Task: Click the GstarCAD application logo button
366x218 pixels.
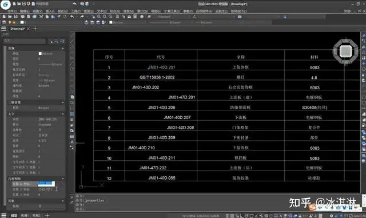Action: [5, 5]
